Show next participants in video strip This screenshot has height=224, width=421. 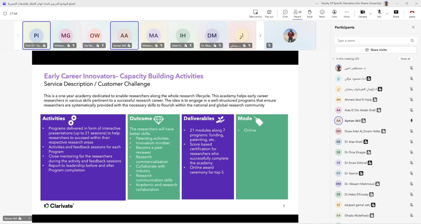pos(260,35)
